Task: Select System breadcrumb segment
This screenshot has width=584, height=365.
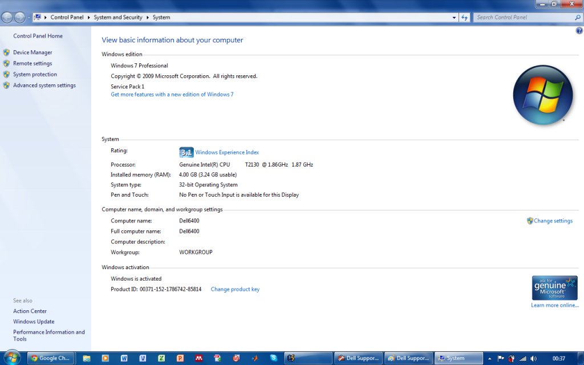Action: click(161, 17)
